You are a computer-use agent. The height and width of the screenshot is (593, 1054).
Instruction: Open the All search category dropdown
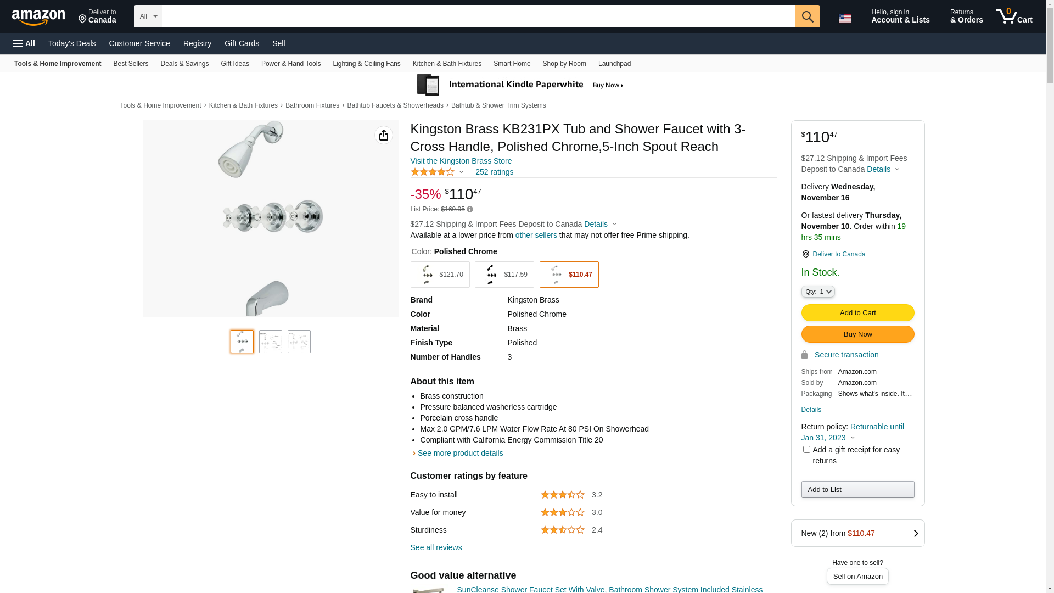(148, 16)
